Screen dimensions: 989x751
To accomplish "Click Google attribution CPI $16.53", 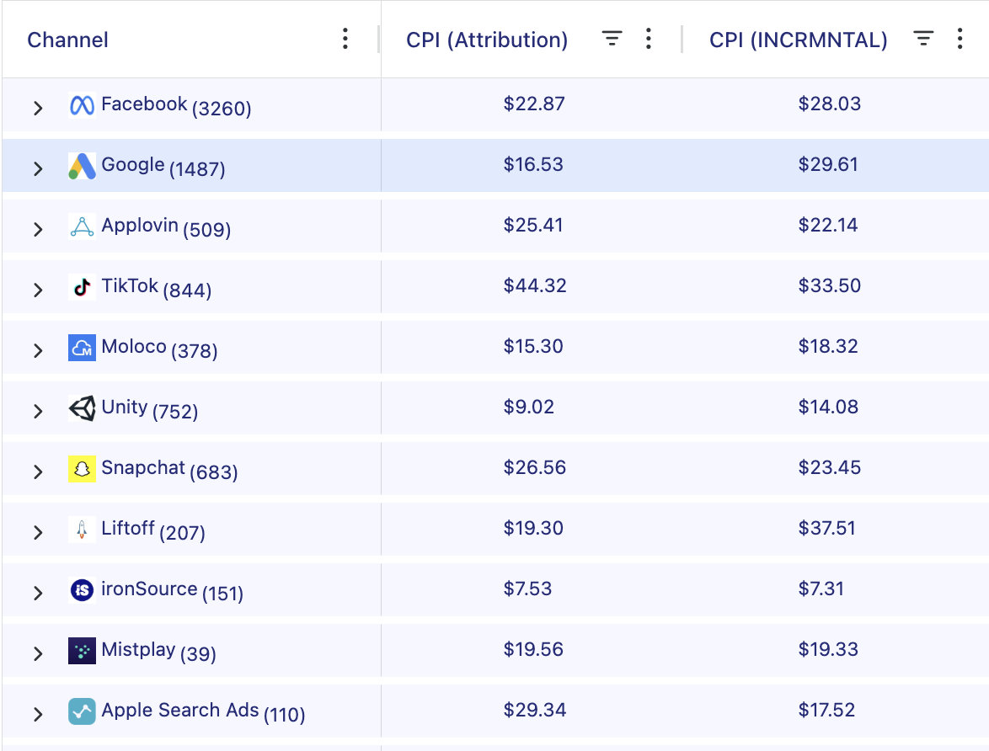I will (x=533, y=164).
